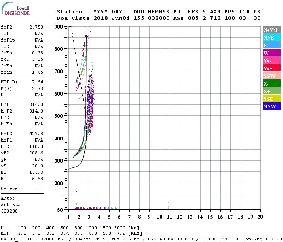
Task: Click the Jun04 date in header
Action: click(120, 18)
